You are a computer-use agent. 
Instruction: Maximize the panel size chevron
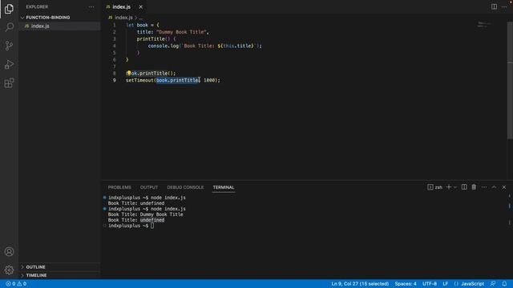coord(494,187)
